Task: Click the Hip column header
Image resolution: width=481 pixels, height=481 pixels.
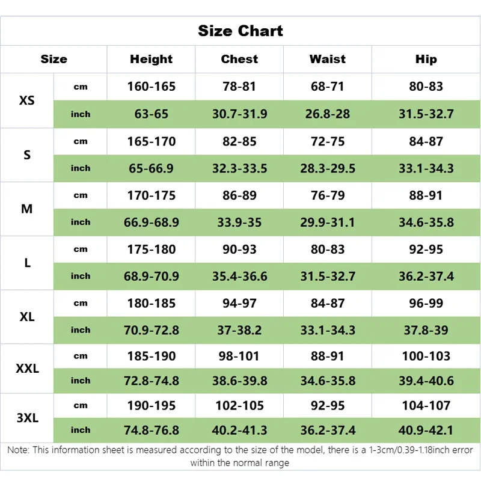Action: (426, 59)
